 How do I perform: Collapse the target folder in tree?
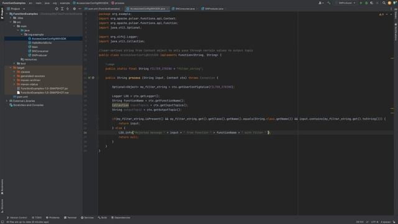pos(11,68)
